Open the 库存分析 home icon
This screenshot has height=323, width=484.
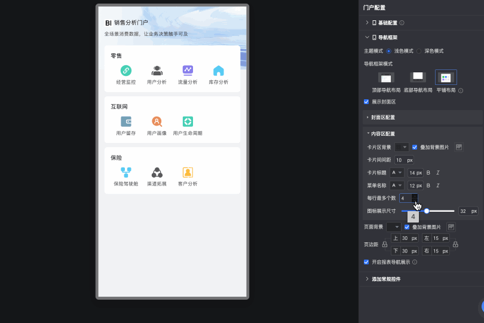pos(219,71)
